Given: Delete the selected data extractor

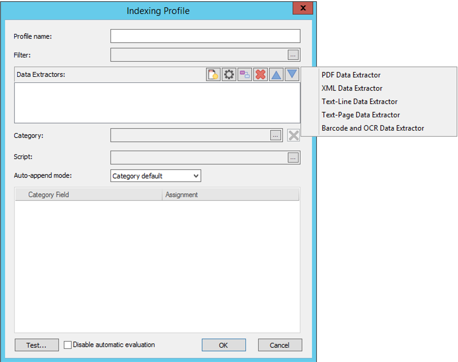Looking at the screenshot, I should [260, 74].
